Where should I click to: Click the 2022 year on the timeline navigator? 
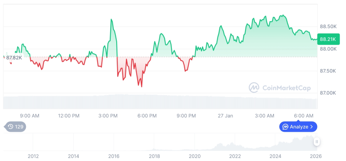click(x=235, y=156)
